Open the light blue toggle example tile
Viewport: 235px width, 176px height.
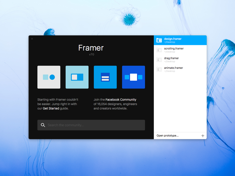click(x=77, y=77)
